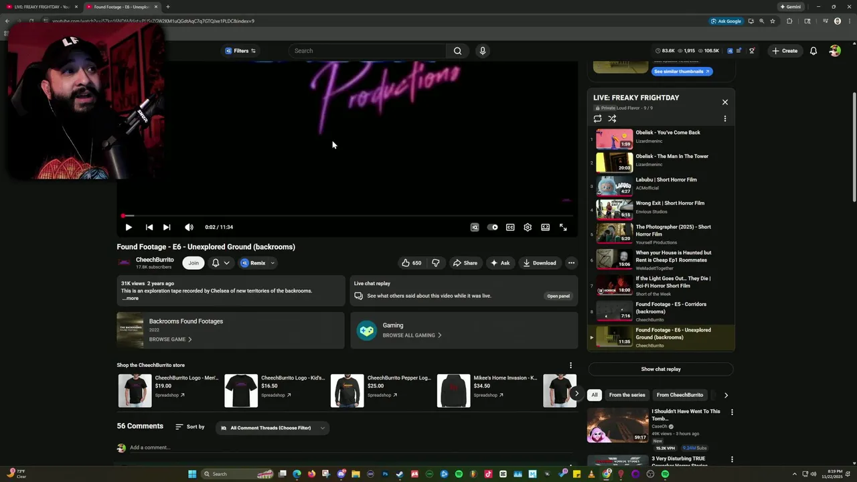Bookmark this page with star
The width and height of the screenshot is (857, 482).
[x=773, y=21]
